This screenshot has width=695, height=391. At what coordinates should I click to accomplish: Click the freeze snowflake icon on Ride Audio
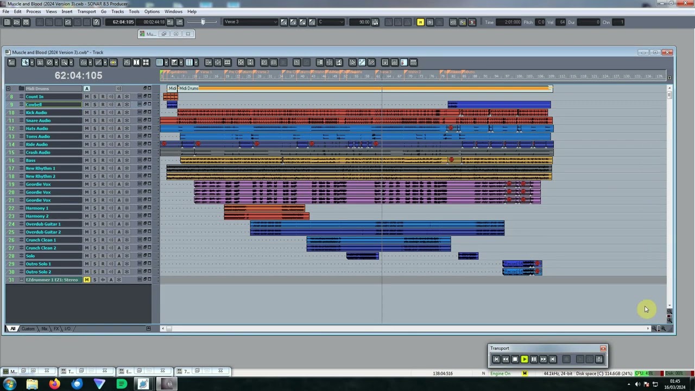(127, 144)
